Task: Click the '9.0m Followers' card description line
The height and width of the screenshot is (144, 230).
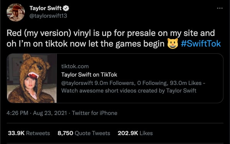Action: coord(133,83)
